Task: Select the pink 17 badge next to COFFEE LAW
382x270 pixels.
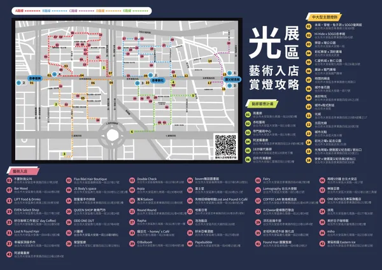Action: [x=258, y=201]
